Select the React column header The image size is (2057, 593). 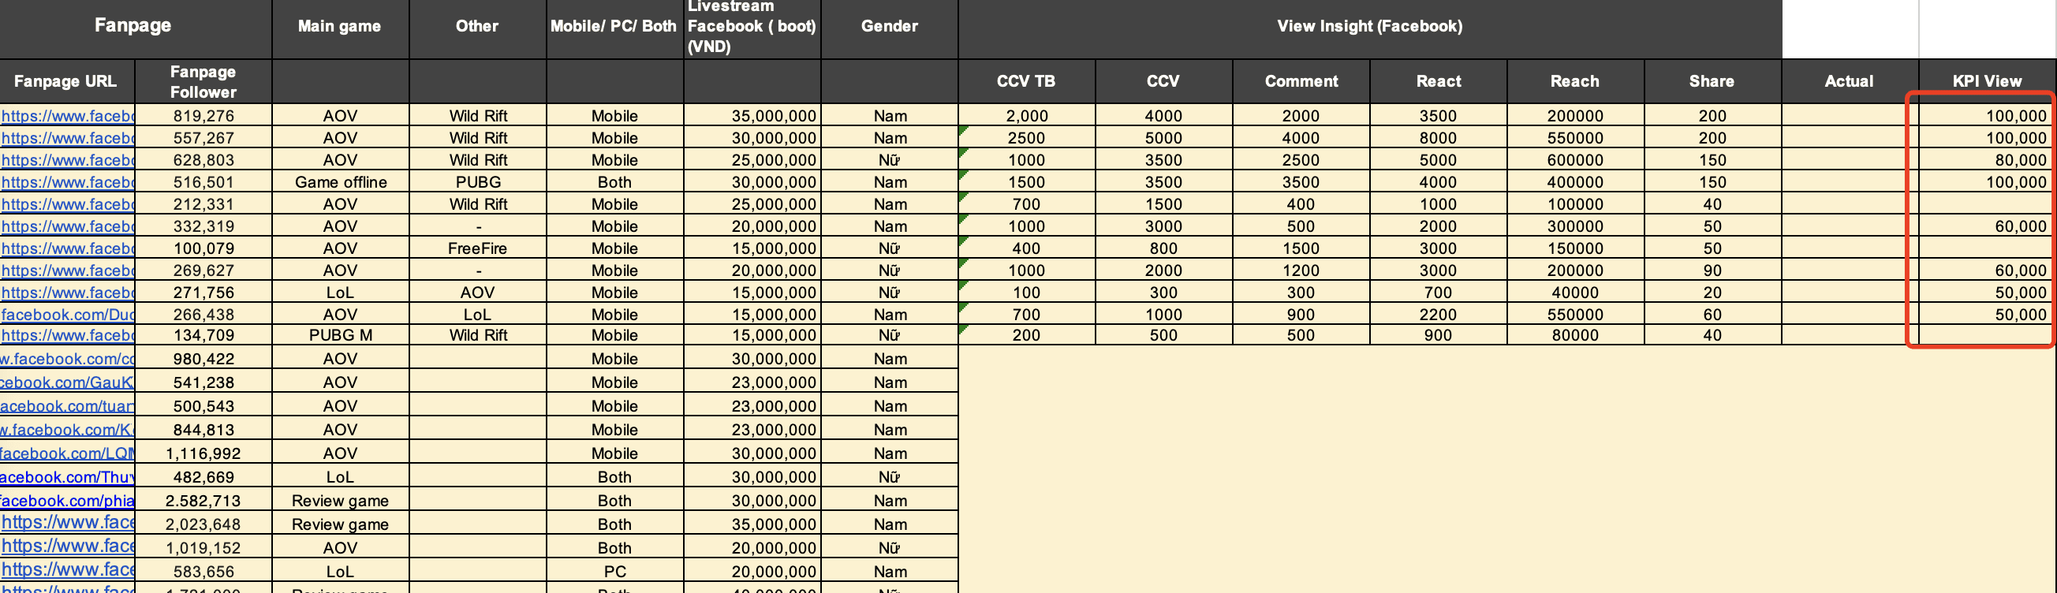click(x=1439, y=81)
